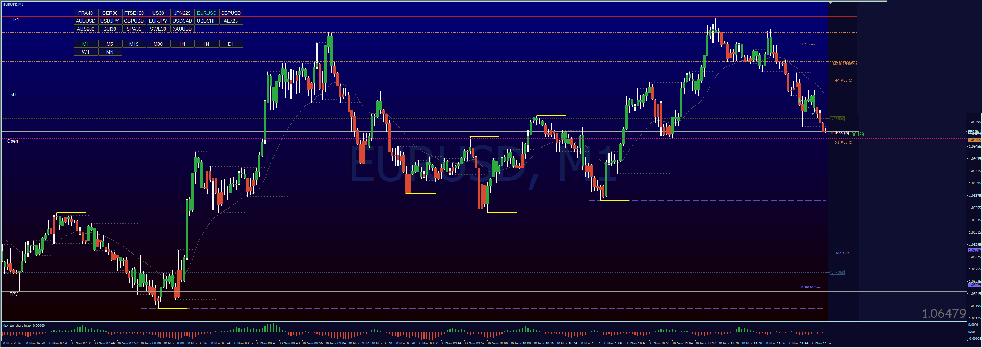Switch timeframe to M5

110,44
